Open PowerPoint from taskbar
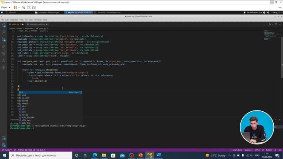Viewport: 283px width, 159px height. [141, 155]
